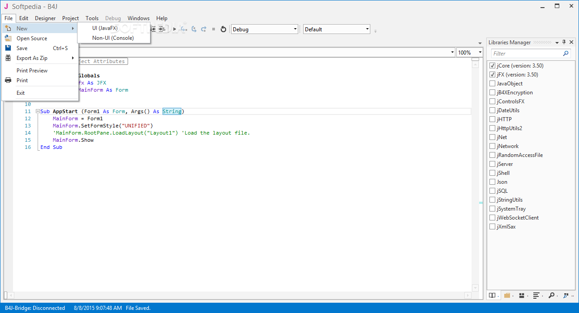Enable the jStringUtils library checkbox
This screenshot has width=579, height=313.
pos(493,200)
